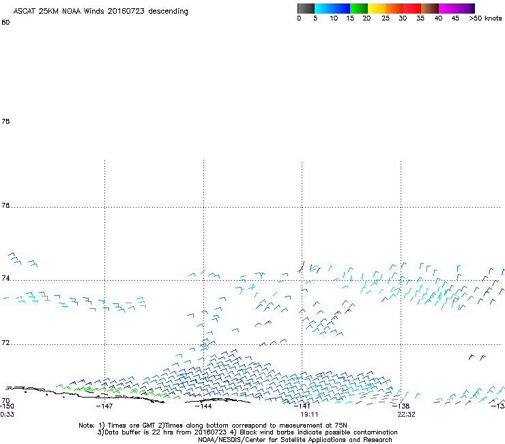
Task: Click the '10' legend scale label
Action: pyautogui.click(x=334, y=18)
